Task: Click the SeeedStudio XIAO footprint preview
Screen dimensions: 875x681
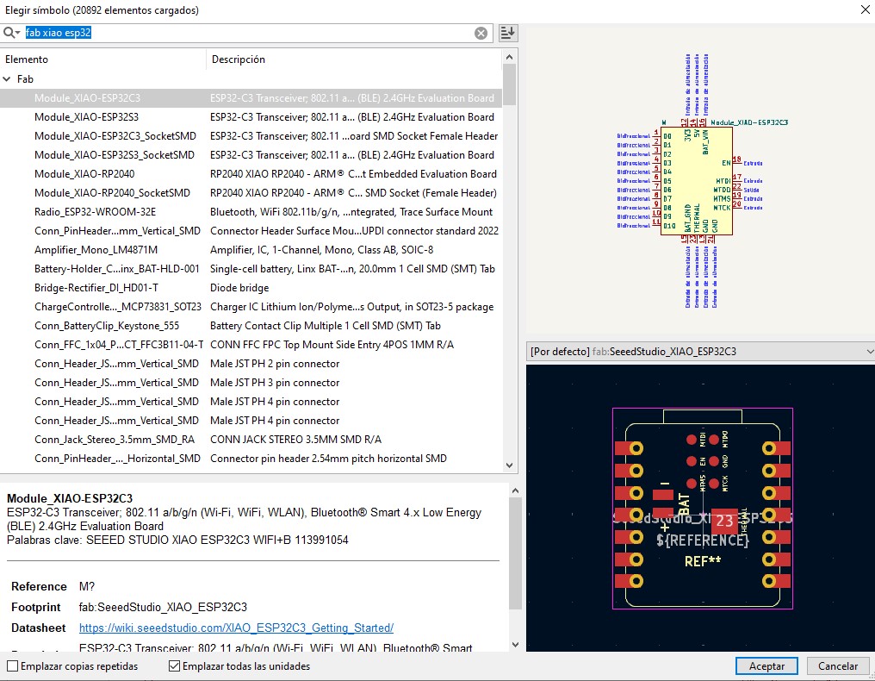Action: coord(702,509)
